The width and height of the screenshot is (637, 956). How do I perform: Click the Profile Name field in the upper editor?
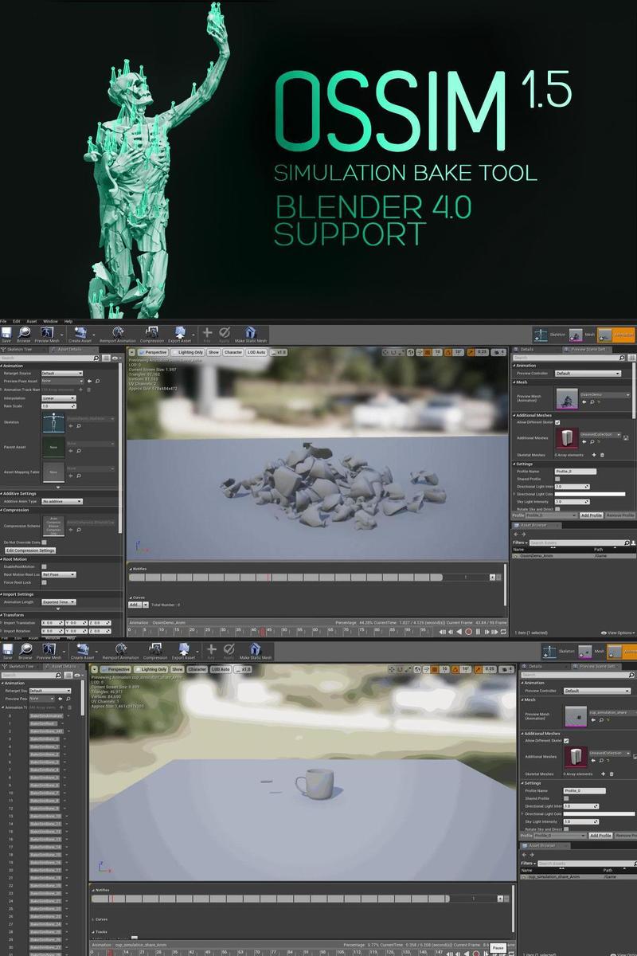point(576,472)
